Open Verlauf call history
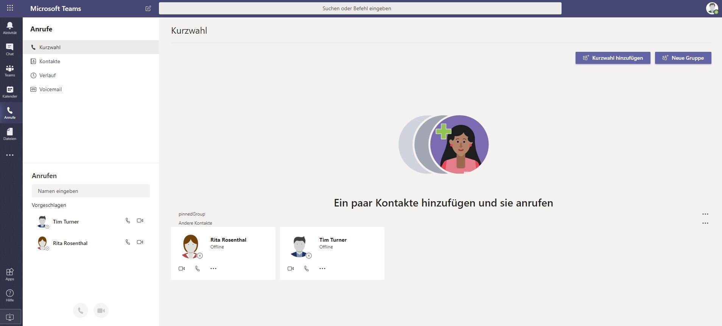 [91, 75]
